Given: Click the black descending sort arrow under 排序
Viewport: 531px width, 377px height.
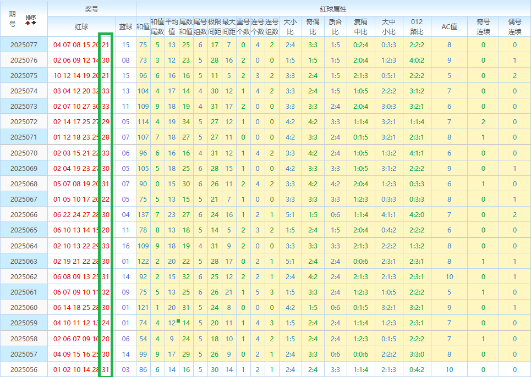Looking at the screenshot, I should coord(34,23).
